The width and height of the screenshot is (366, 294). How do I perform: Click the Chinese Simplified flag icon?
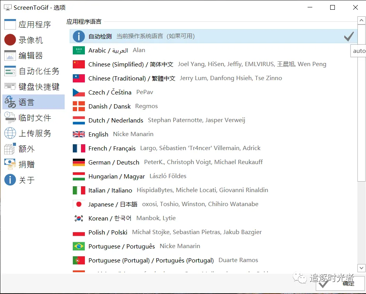[x=79, y=64]
